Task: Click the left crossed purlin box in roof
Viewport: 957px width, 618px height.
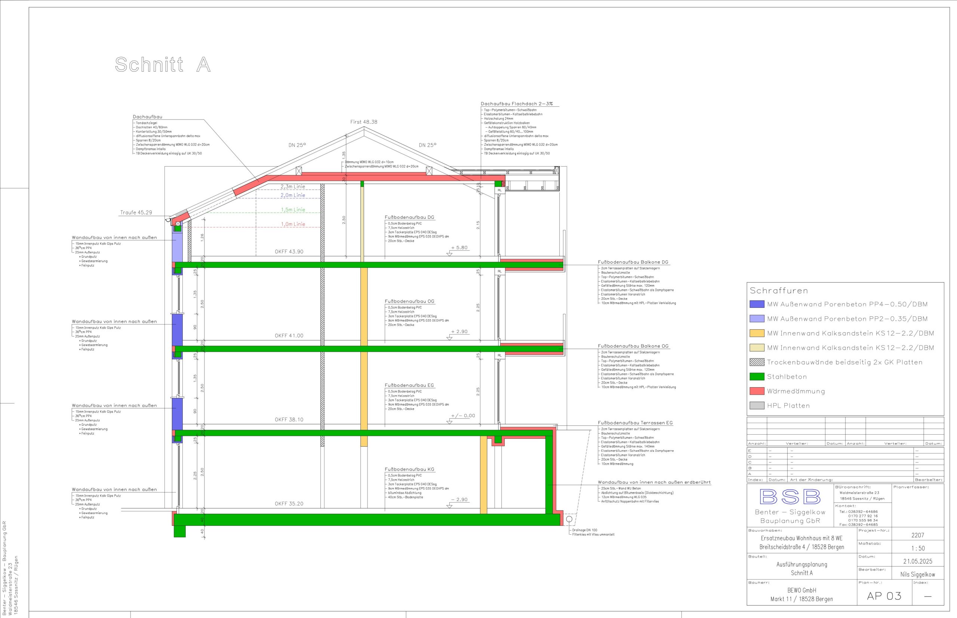Action: coord(299,171)
